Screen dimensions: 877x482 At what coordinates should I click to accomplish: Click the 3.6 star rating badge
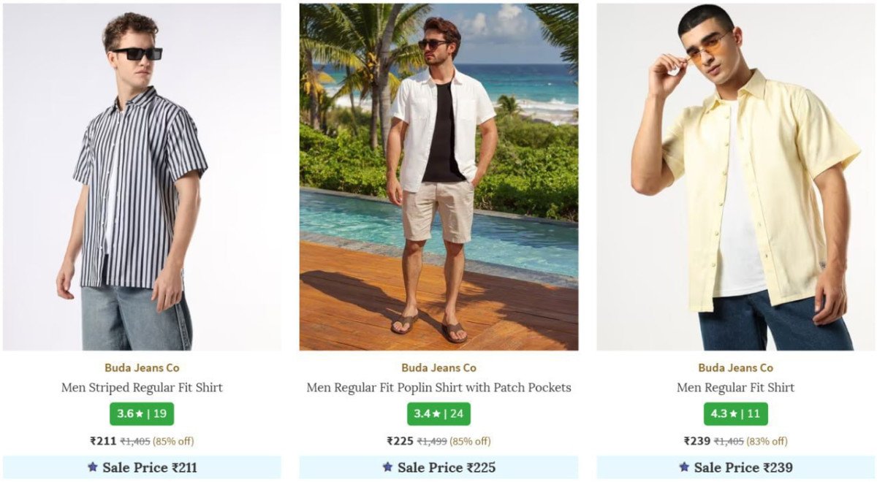point(142,414)
